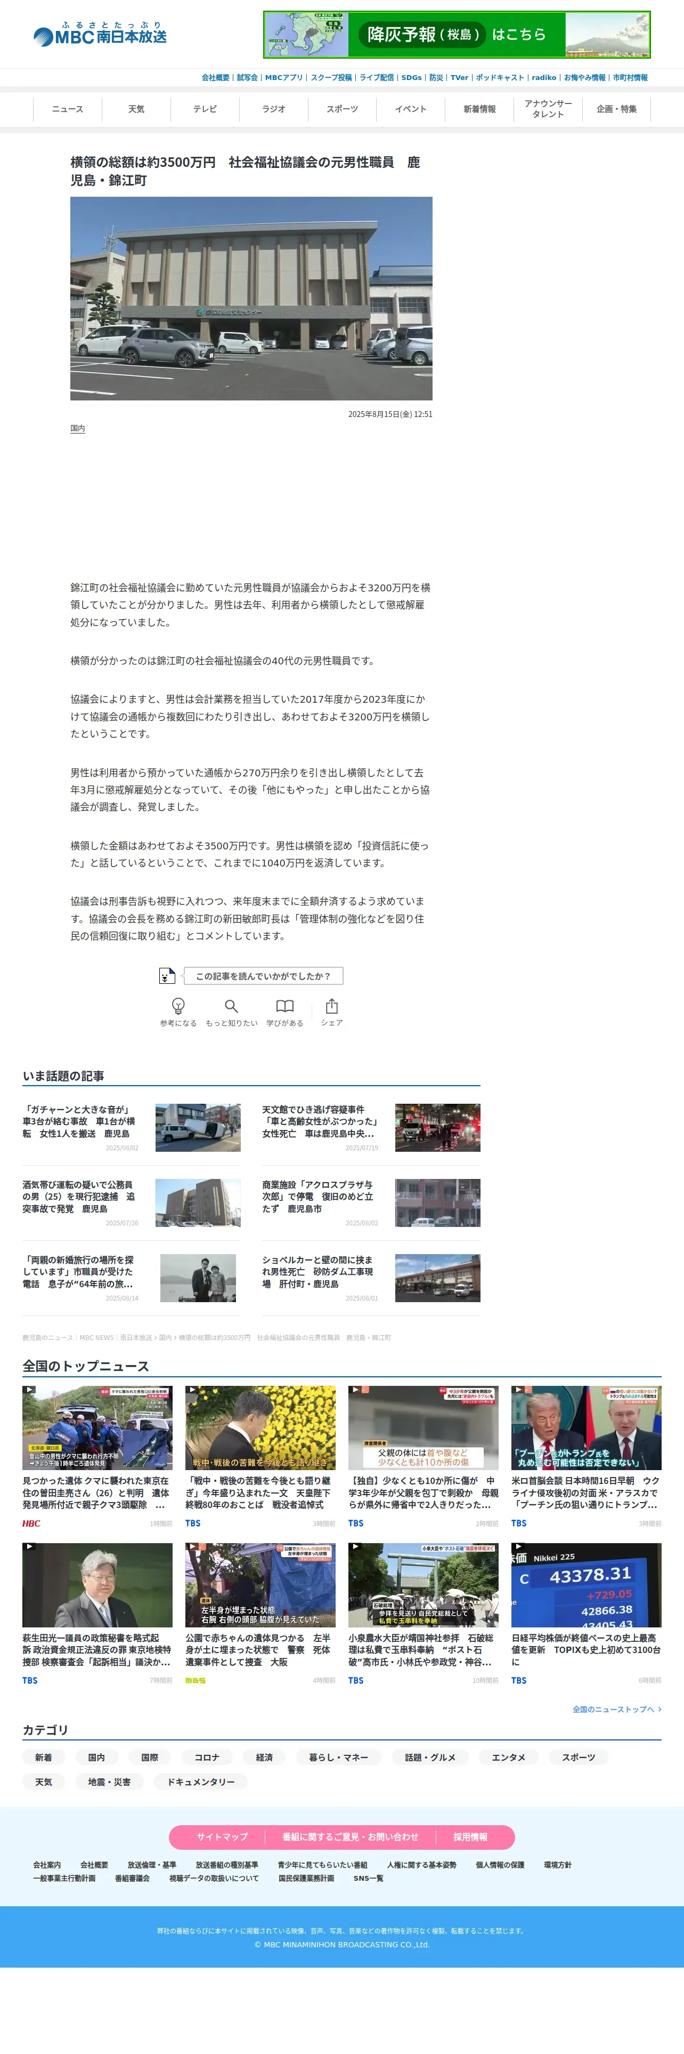This screenshot has height=2054, width=684.
Task: Open the ライブ配信 link
Action: (377, 77)
